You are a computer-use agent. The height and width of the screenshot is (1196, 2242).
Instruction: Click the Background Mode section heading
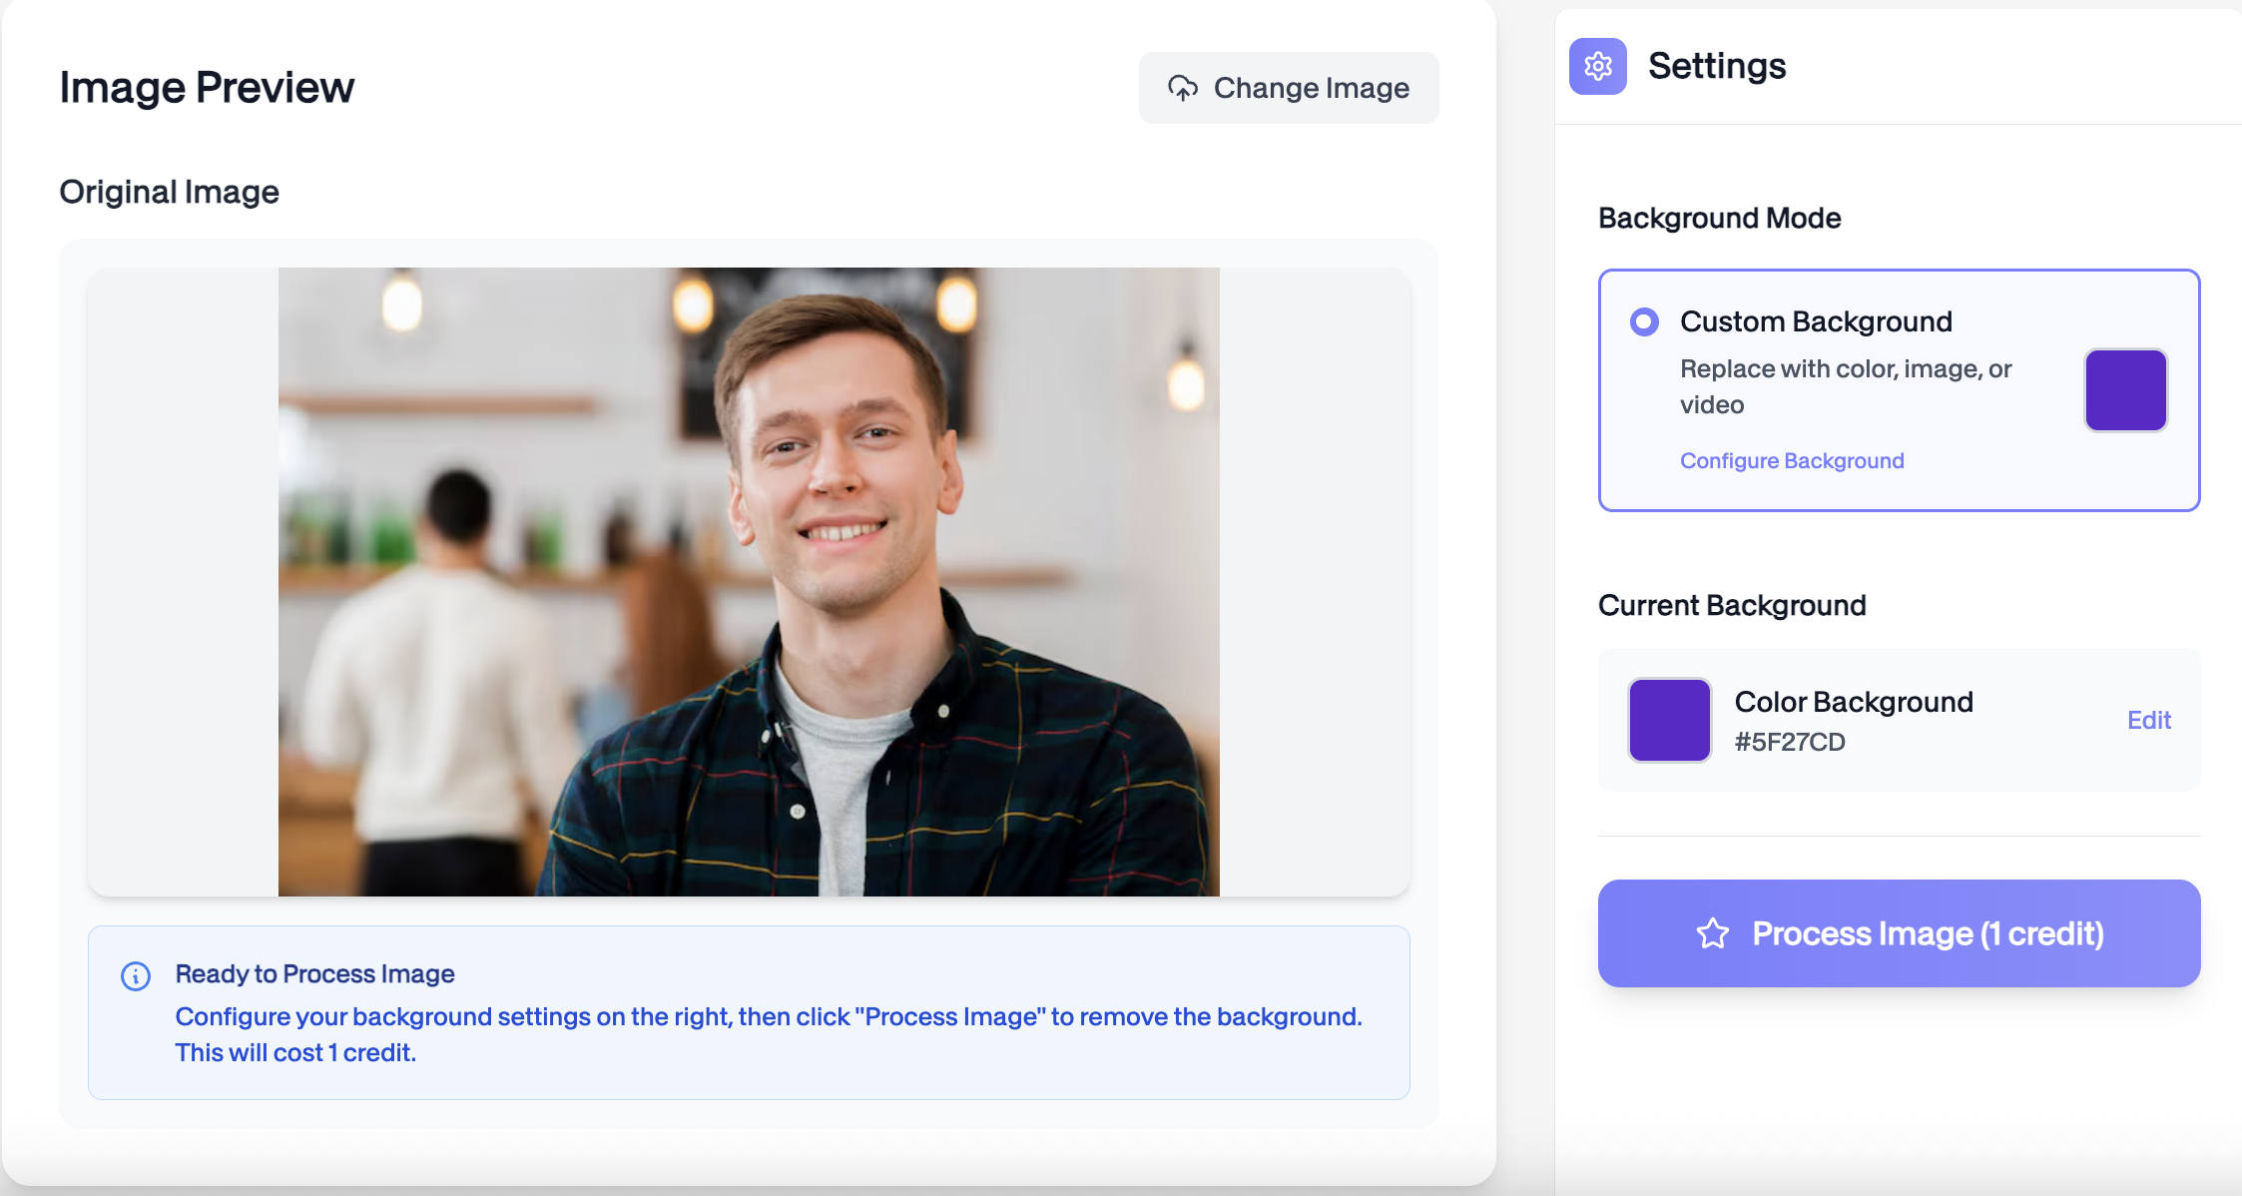click(1719, 218)
